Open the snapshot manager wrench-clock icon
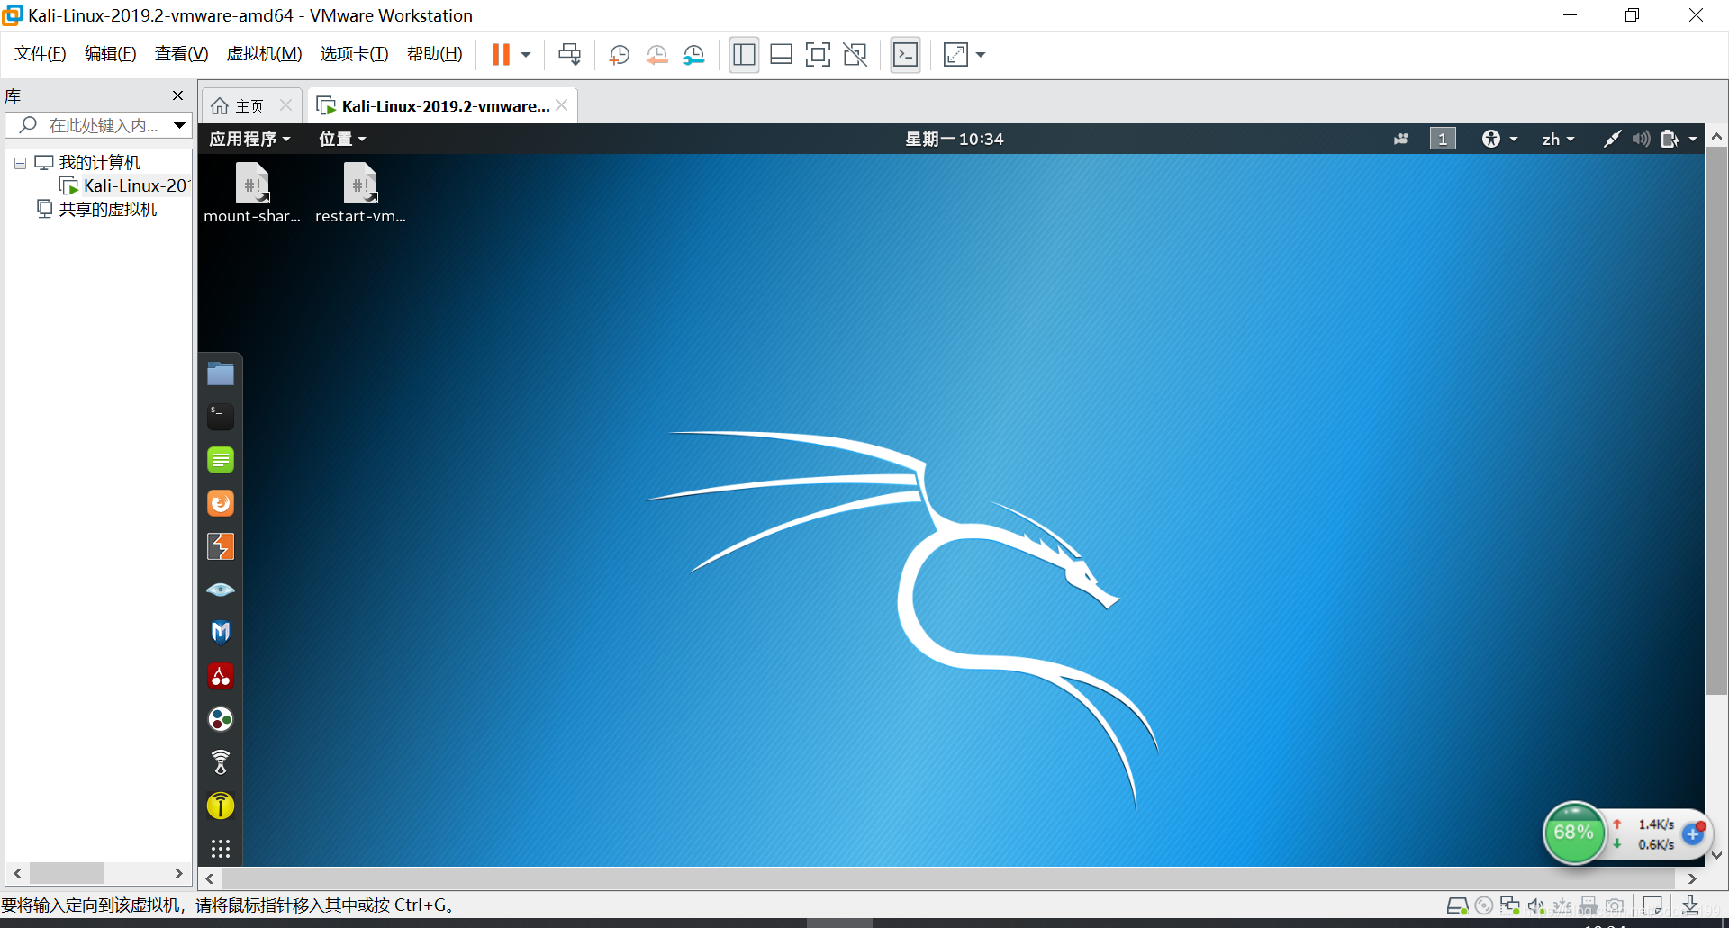Image resolution: width=1729 pixels, height=928 pixels. [x=693, y=55]
